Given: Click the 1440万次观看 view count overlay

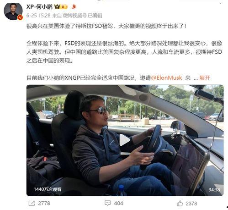Looking at the screenshot, I should pyautogui.click(x=48, y=189).
